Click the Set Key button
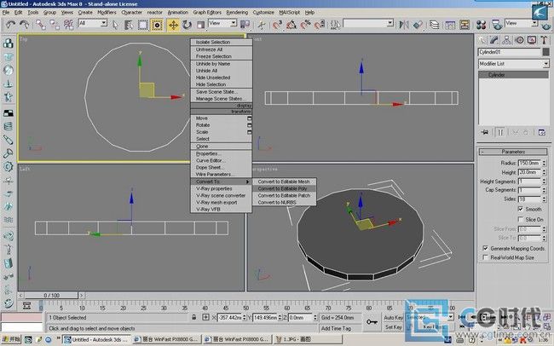This screenshot has height=346, width=554. pyautogui.click(x=393, y=327)
